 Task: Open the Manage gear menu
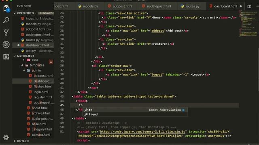pyautogui.click(x=6, y=137)
